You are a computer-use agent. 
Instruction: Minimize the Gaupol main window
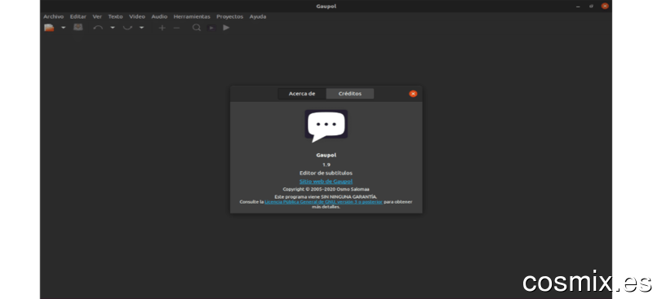tap(578, 7)
